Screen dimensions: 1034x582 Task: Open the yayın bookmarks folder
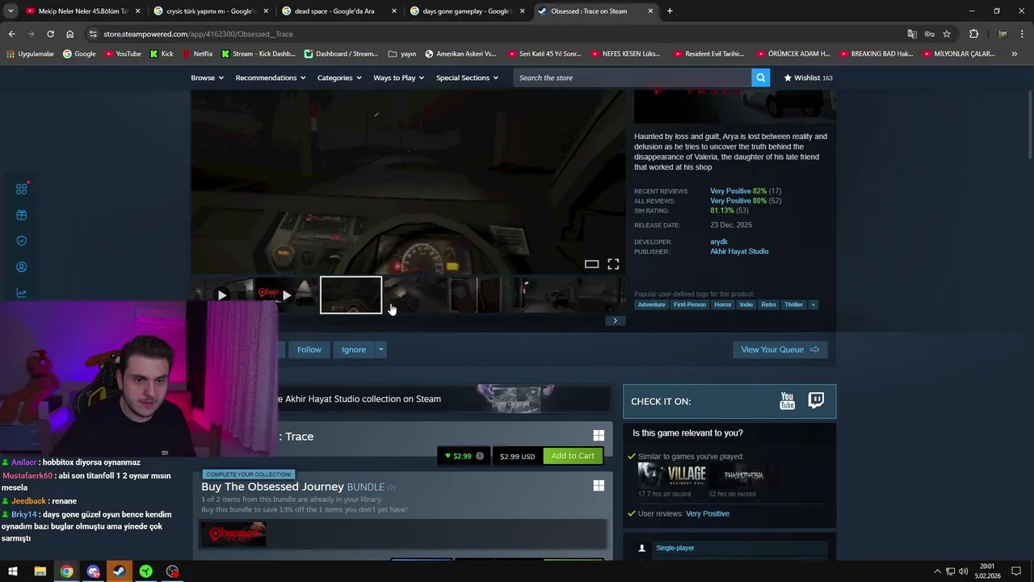(x=402, y=54)
